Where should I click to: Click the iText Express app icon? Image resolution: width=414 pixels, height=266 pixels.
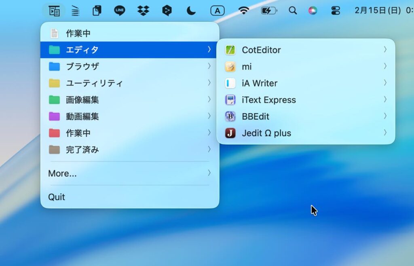230,100
